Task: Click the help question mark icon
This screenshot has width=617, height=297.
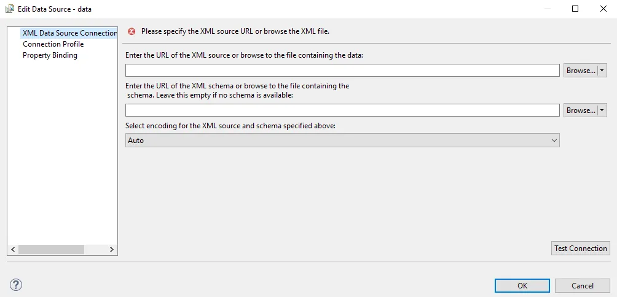Action: [16, 285]
